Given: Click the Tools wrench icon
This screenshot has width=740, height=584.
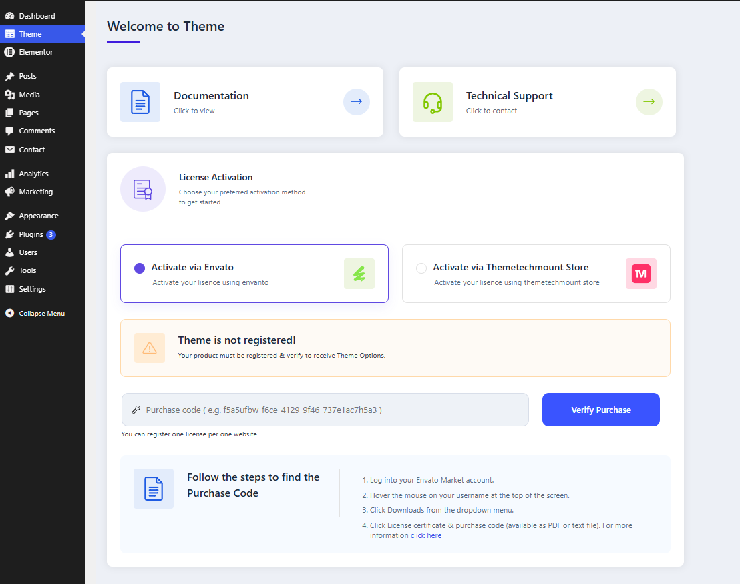Looking at the screenshot, I should (x=9, y=271).
